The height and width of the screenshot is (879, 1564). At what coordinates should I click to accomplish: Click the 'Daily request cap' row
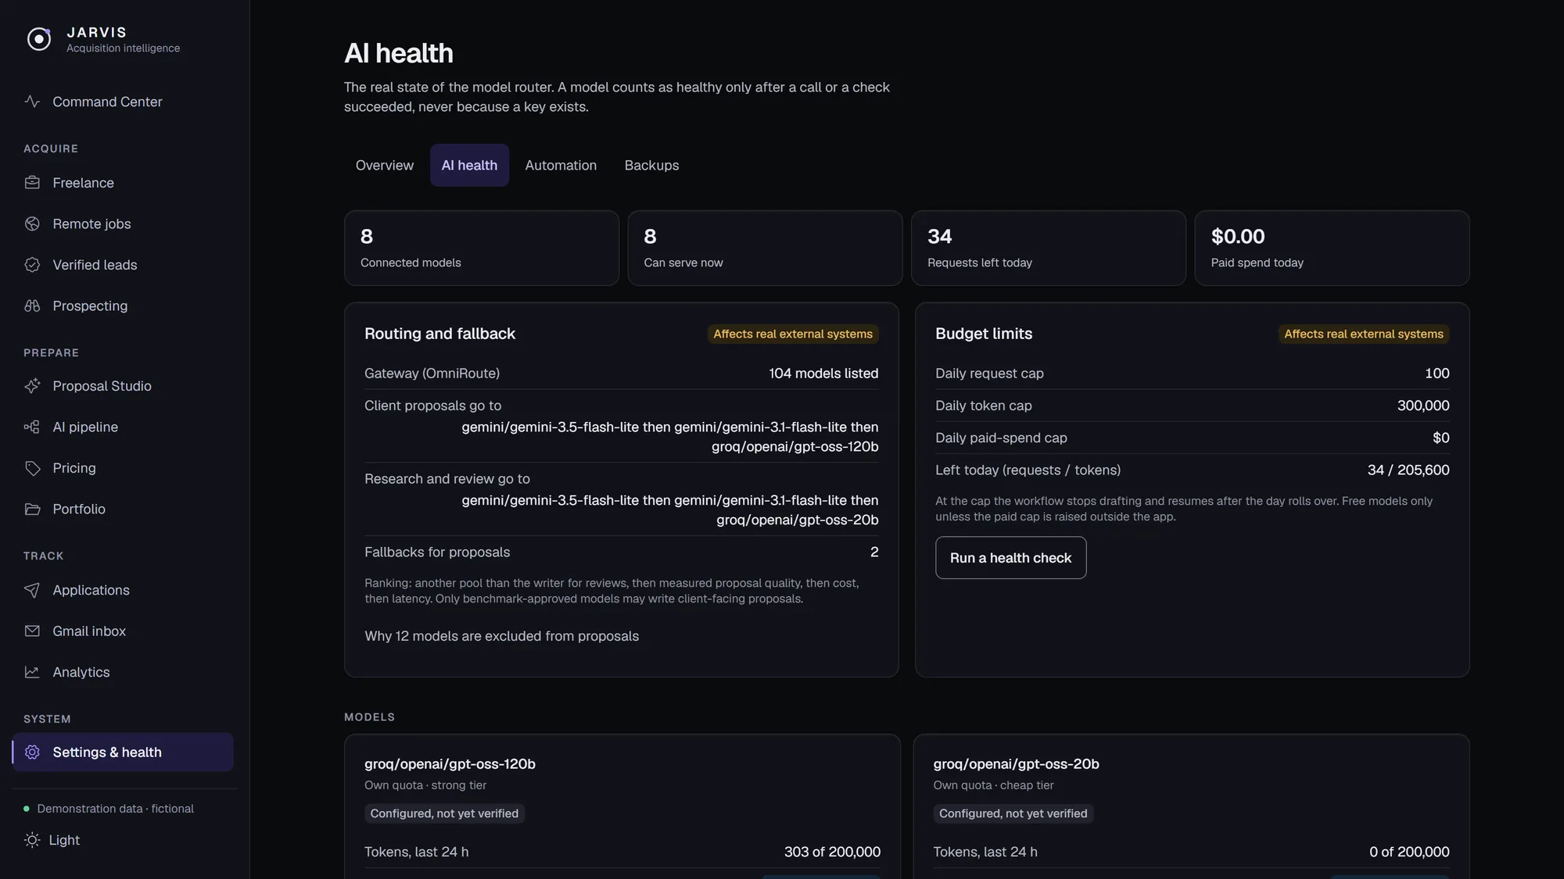[x=1193, y=373]
